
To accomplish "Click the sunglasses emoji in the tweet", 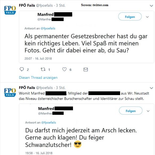I will [78, 144].
